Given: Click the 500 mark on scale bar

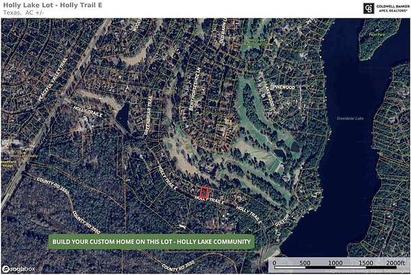Looking at the screenshot, I should click(304, 263).
